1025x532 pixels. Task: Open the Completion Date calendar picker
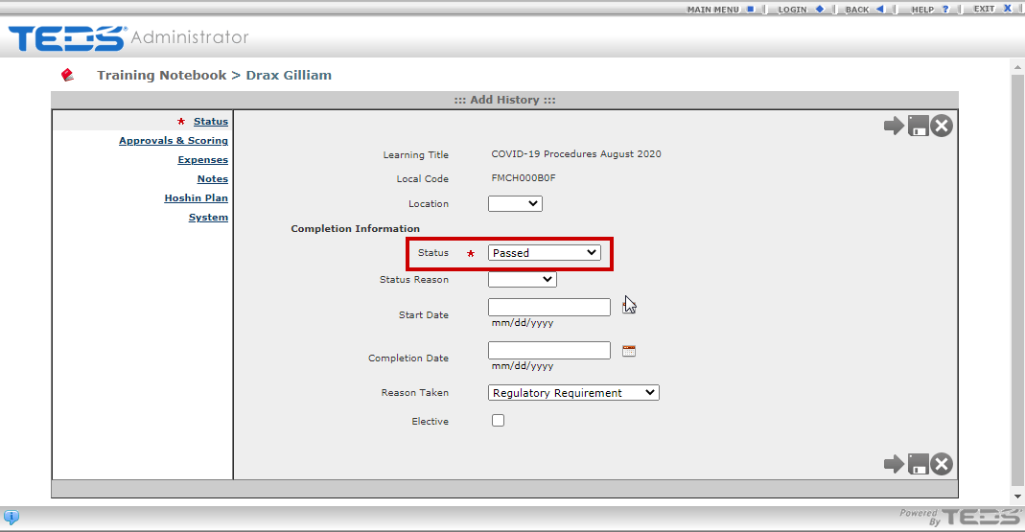(x=629, y=351)
